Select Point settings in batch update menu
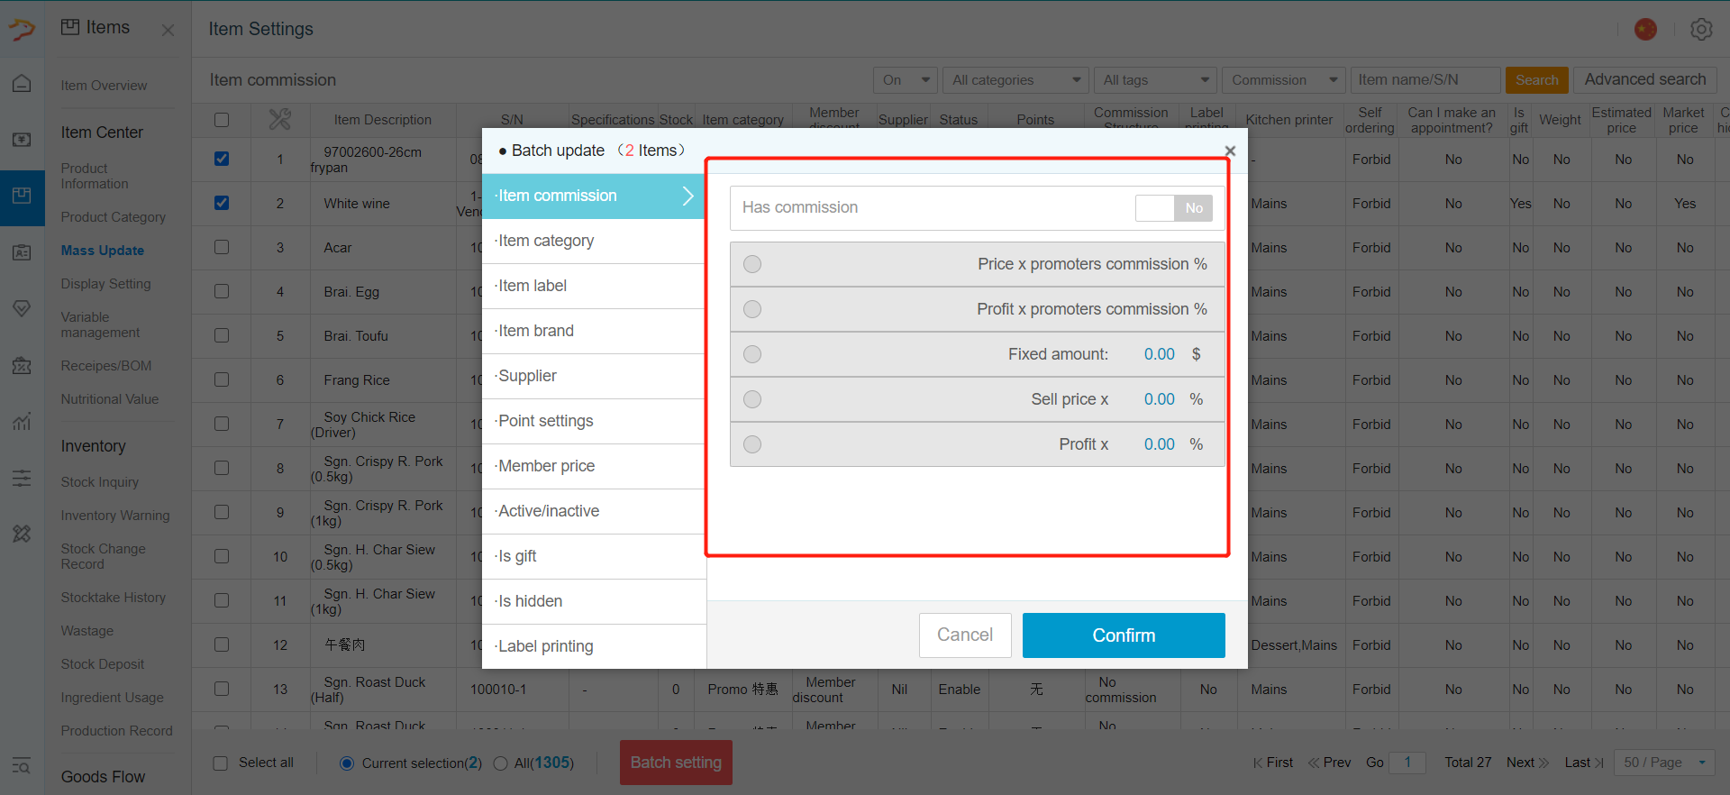The height and width of the screenshot is (795, 1730). (594, 421)
